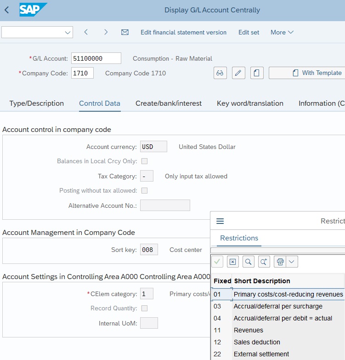Expand the More menu
Image resolution: width=345 pixels, height=360 pixels.
tap(282, 32)
